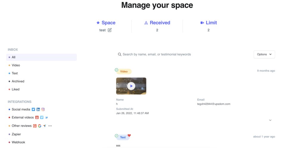Image resolution: width=305 pixels, height=148 pixels.
Task: Click the search magnifier icon
Action: 120,54
